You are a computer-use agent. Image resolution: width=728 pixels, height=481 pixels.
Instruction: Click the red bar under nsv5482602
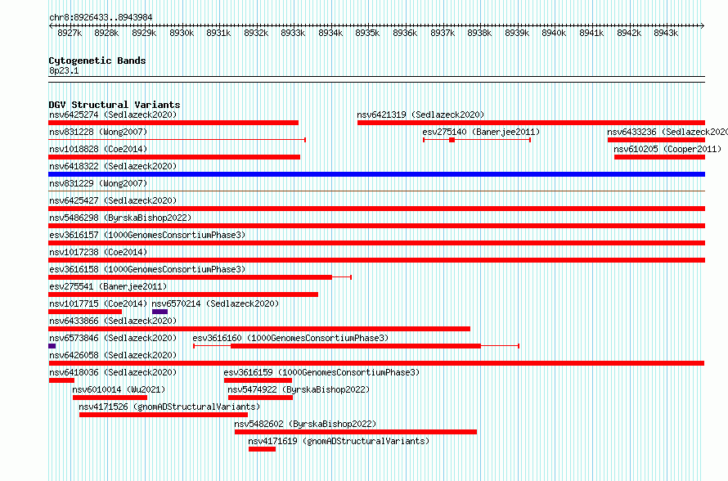point(356,432)
